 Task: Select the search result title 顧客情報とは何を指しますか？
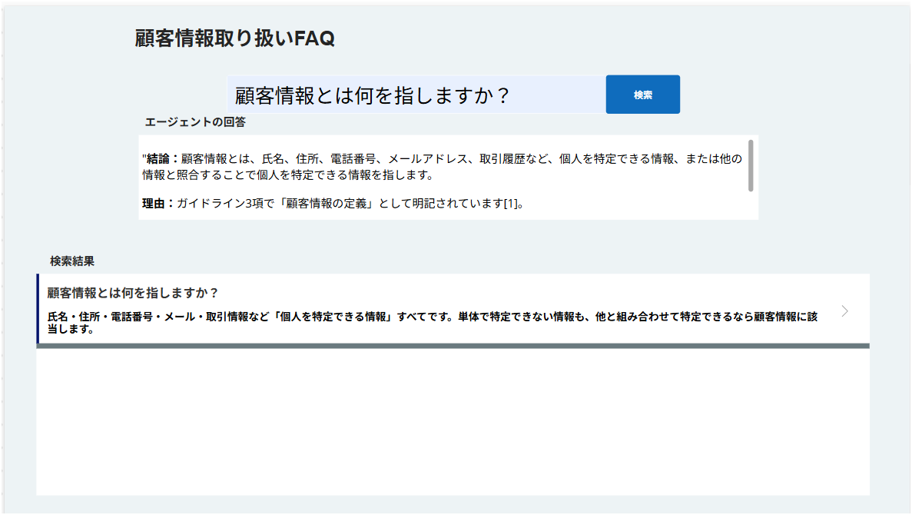[133, 293]
